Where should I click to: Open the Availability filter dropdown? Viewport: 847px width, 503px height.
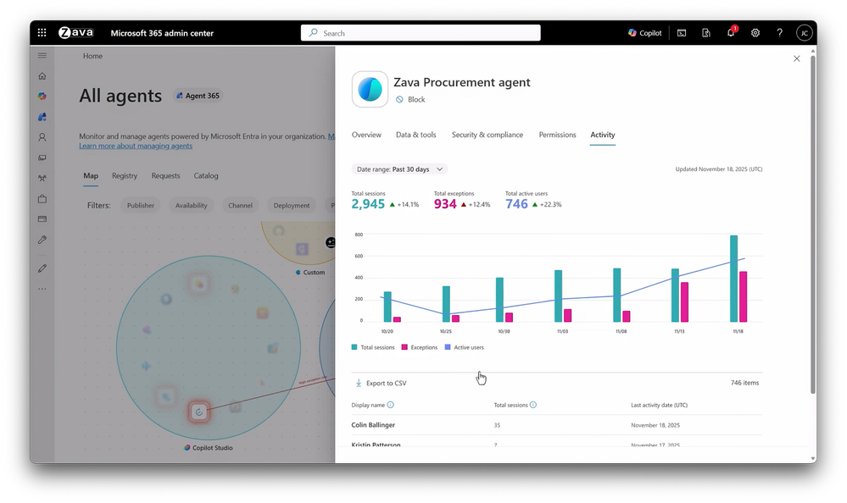(192, 206)
